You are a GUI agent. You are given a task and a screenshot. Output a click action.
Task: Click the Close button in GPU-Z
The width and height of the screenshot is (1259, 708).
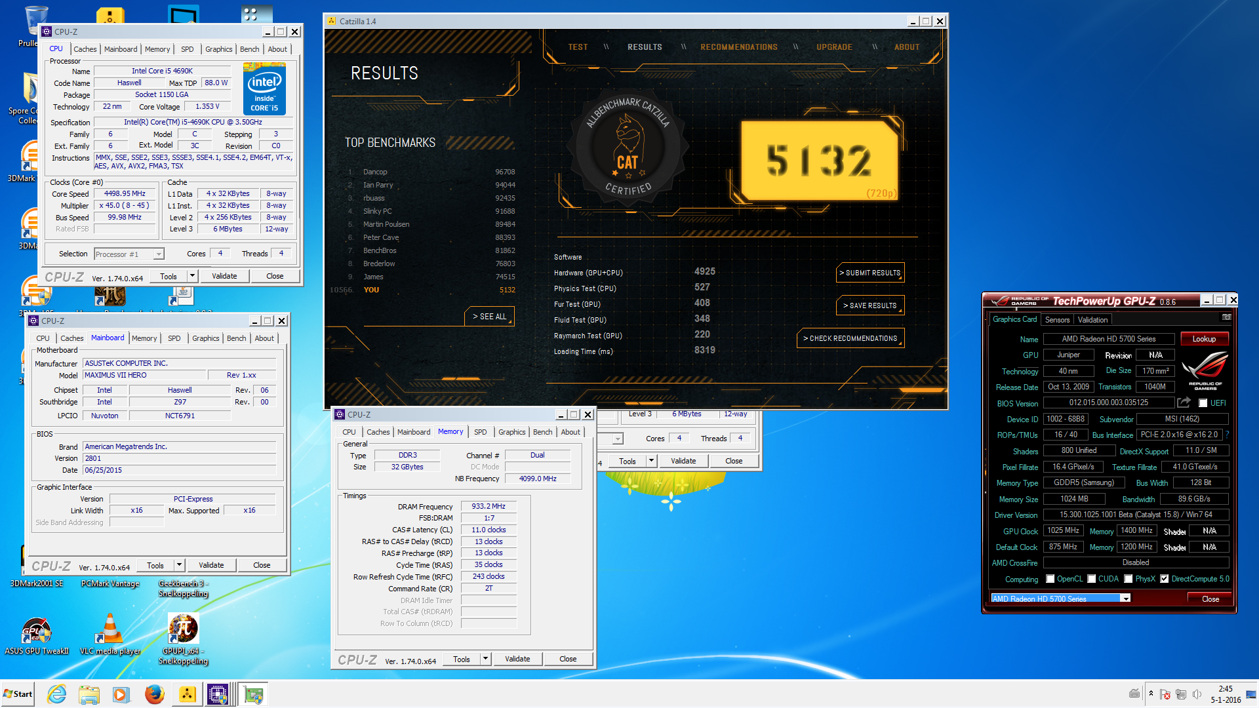[1210, 599]
